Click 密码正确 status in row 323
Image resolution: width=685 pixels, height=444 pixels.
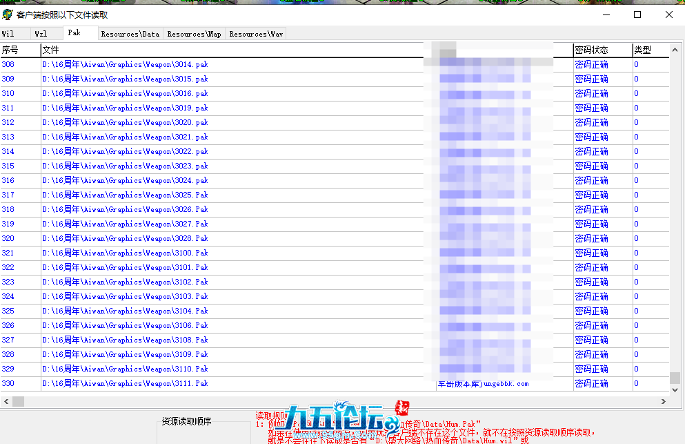(x=591, y=282)
